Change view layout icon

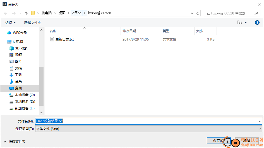240,22
